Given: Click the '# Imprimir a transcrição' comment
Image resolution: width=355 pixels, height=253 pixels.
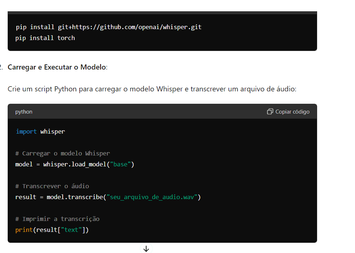Looking at the screenshot, I should click(57, 219).
